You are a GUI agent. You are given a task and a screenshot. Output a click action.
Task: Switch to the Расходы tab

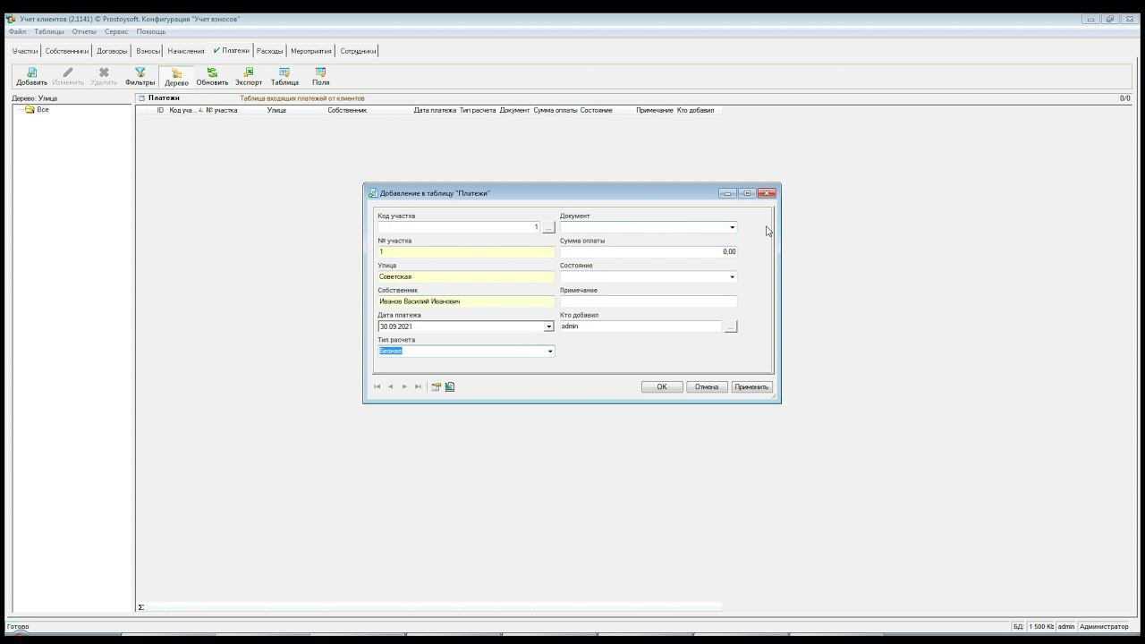pyautogui.click(x=269, y=51)
